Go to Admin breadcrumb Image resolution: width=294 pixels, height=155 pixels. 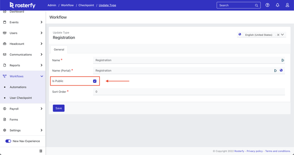(x=52, y=5)
